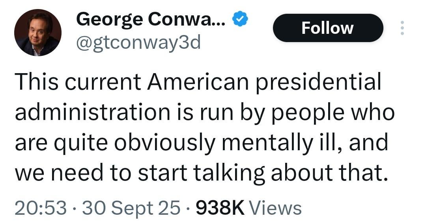The image size is (426, 223).
Task: Click the 20:53 post time
Action: (41, 208)
